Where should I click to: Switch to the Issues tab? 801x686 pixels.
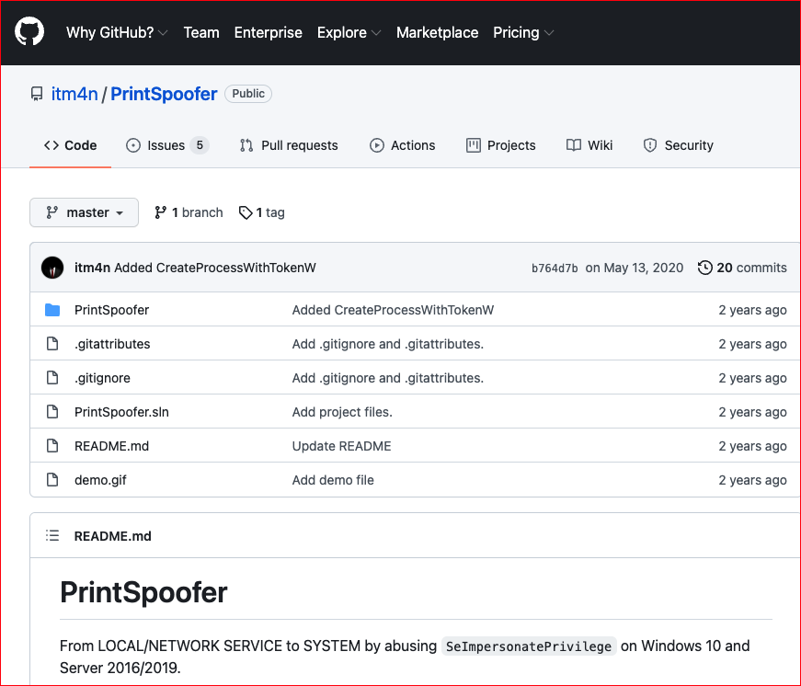click(167, 145)
